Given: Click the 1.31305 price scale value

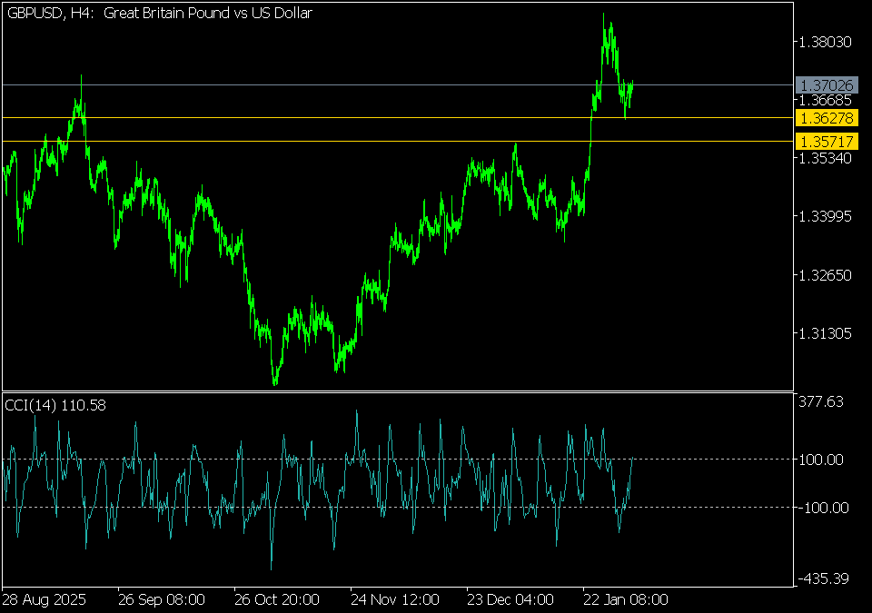Looking at the screenshot, I should [x=825, y=333].
